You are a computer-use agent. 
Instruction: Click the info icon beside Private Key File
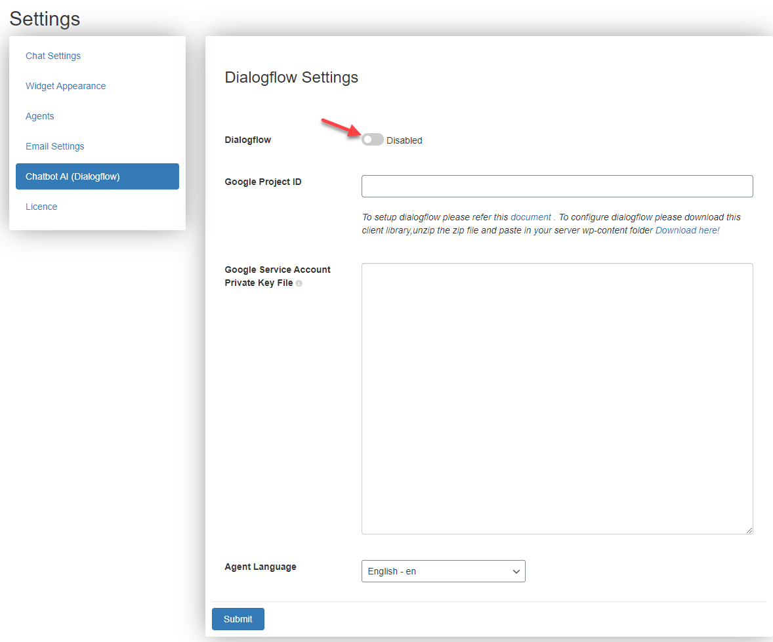[x=299, y=283]
